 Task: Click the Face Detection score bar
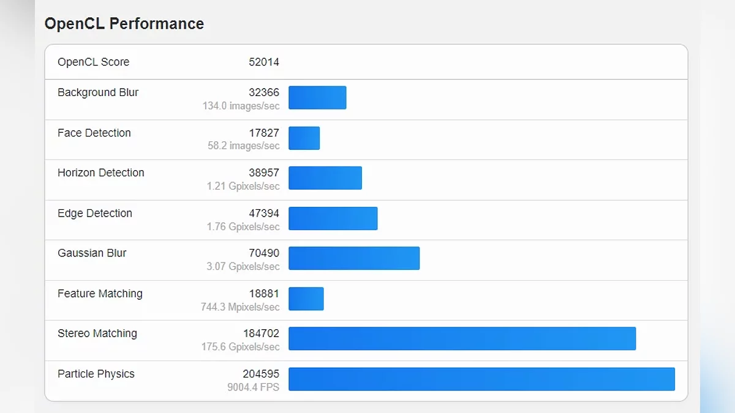click(304, 138)
